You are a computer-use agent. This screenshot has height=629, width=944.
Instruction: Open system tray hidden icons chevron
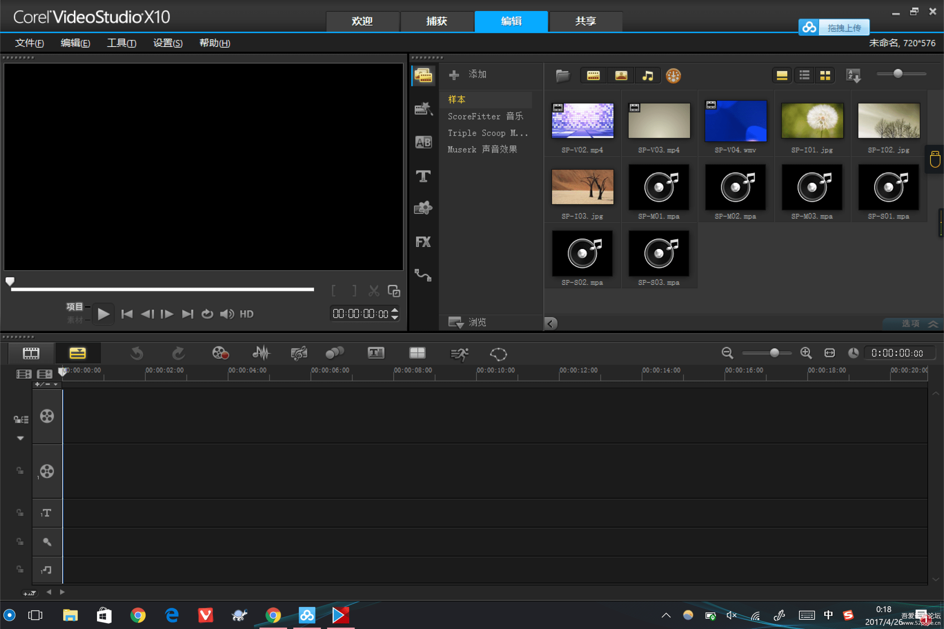pyautogui.click(x=666, y=616)
